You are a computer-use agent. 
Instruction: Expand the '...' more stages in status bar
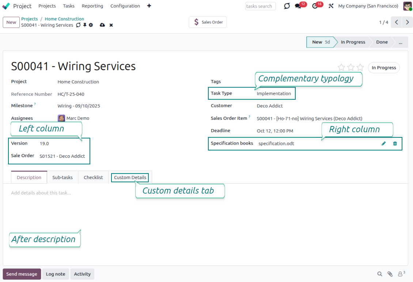click(x=401, y=42)
